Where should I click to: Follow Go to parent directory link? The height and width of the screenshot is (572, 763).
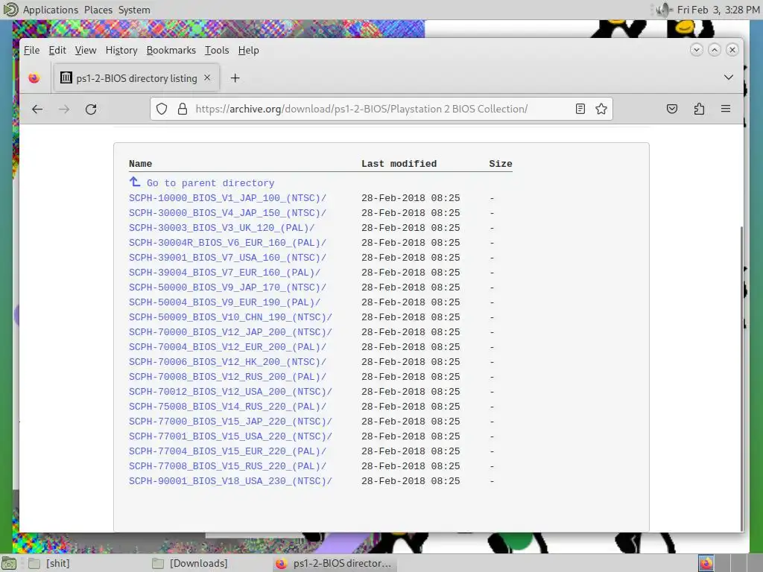coord(210,183)
